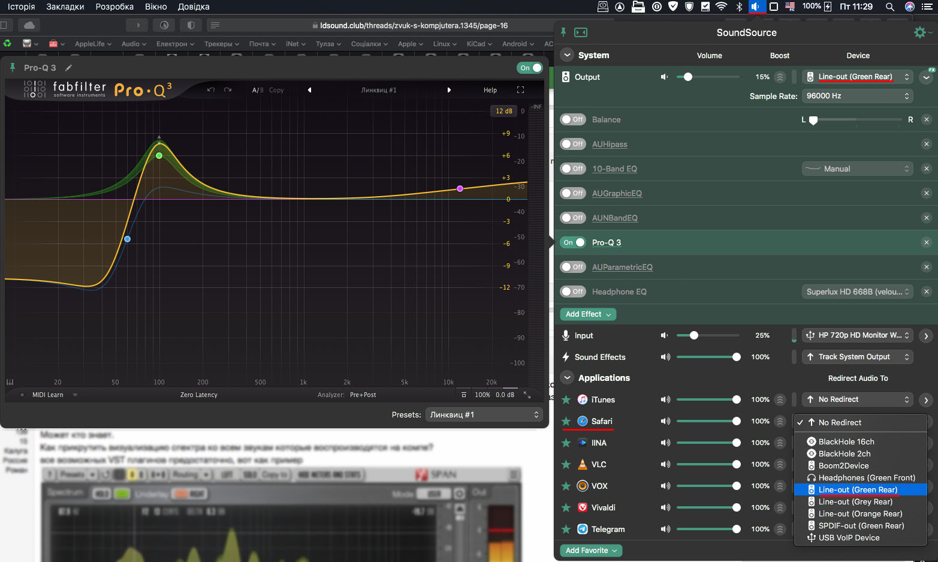The height and width of the screenshot is (562, 938).
Task: Open SoundSource settings gear menu
Action: [920, 32]
